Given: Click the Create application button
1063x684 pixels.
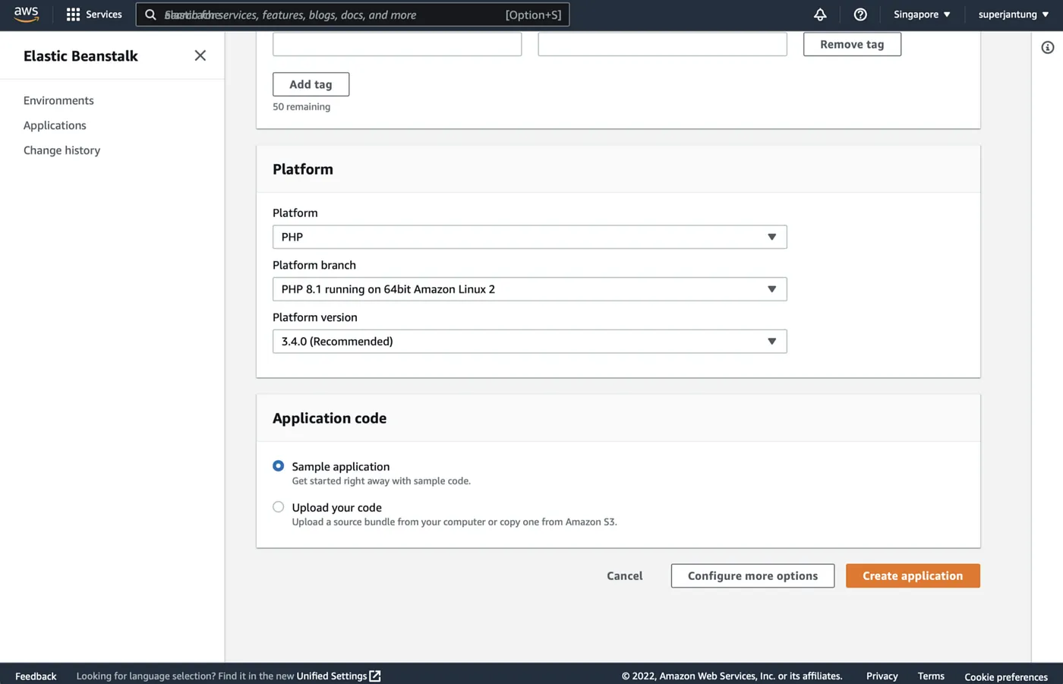Looking at the screenshot, I should tap(913, 575).
